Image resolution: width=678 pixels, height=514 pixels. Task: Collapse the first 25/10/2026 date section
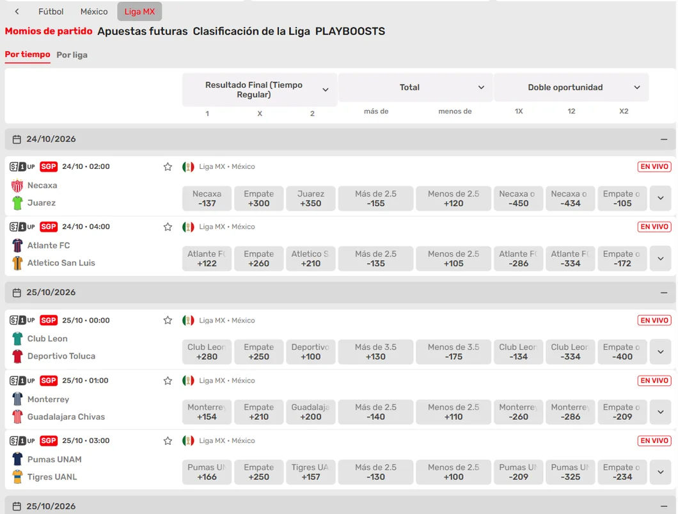[664, 293]
